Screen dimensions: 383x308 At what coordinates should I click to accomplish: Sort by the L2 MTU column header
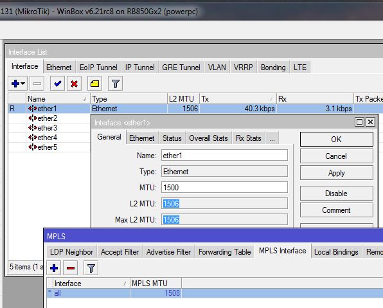tap(183, 99)
